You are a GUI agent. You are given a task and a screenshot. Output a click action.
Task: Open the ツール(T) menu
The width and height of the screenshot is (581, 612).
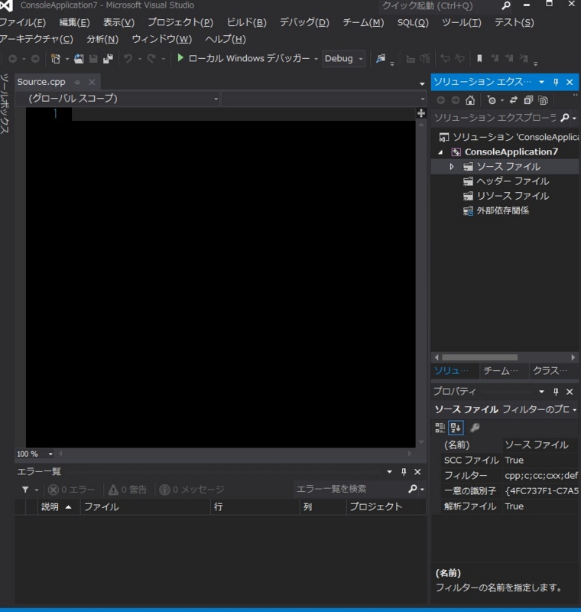click(x=461, y=23)
